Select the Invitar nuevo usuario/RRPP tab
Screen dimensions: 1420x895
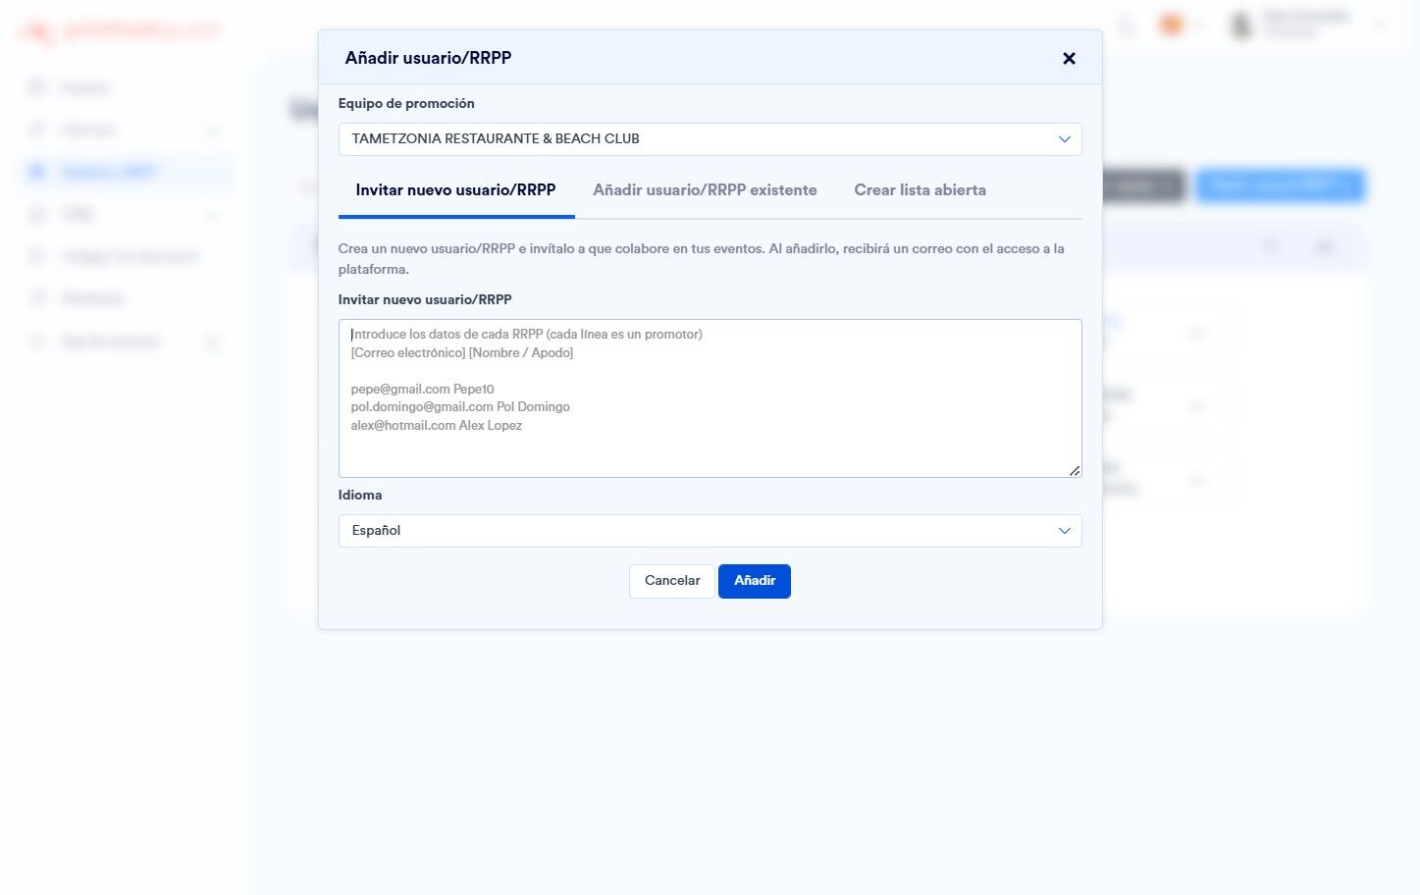(x=455, y=190)
